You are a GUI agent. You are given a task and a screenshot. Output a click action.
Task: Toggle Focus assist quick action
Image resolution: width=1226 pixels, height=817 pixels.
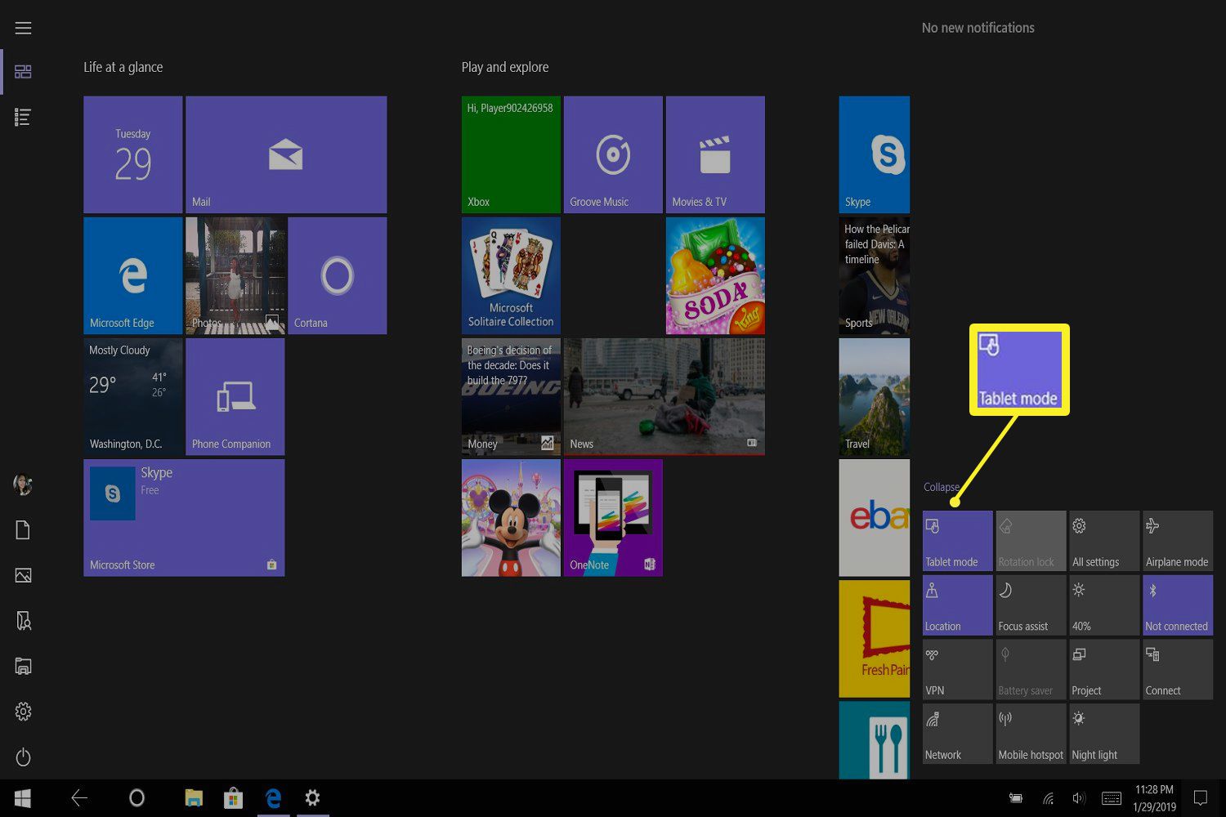point(1031,605)
